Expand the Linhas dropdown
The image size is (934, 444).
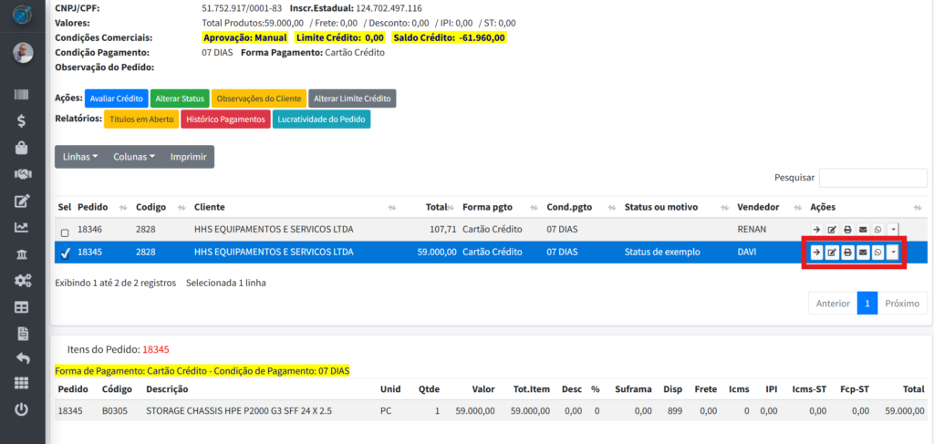point(80,157)
